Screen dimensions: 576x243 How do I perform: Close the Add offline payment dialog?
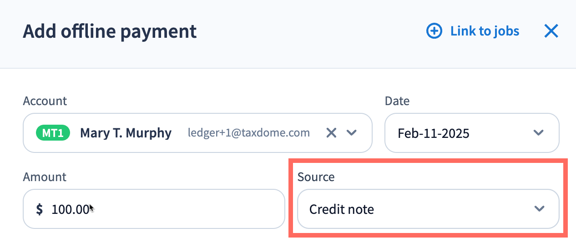[551, 31]
